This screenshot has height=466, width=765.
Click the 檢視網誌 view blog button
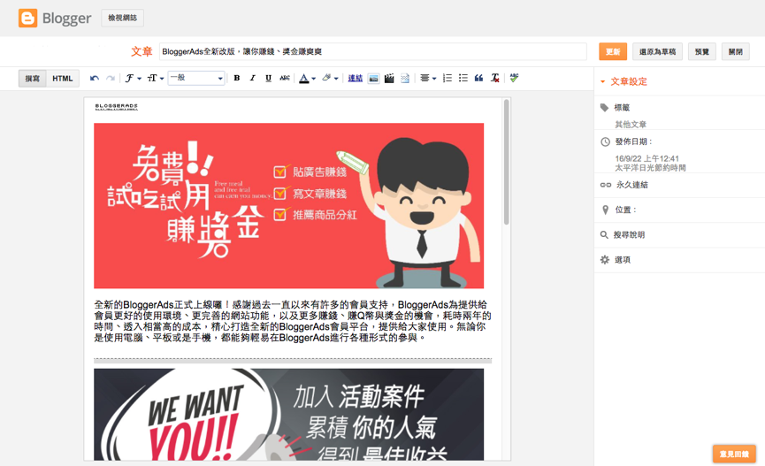coord(122,18)
